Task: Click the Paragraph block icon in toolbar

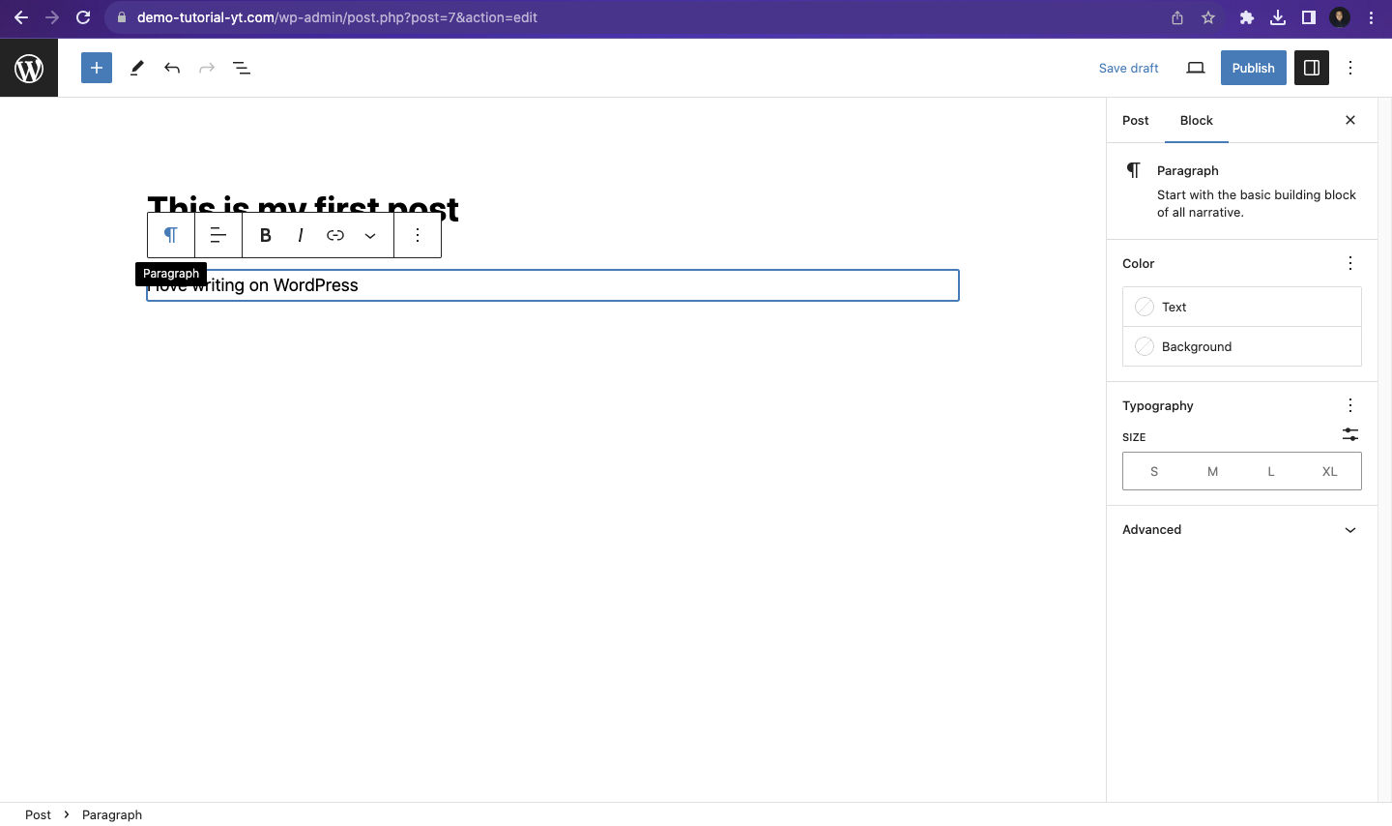Action: [x=170, y=235]
